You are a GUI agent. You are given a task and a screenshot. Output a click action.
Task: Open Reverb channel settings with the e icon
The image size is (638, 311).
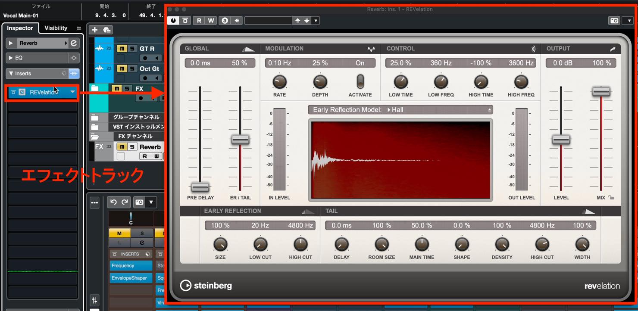click(74, 43)
